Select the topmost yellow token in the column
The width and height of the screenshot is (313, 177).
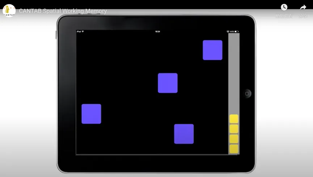(x=234, y=119)
